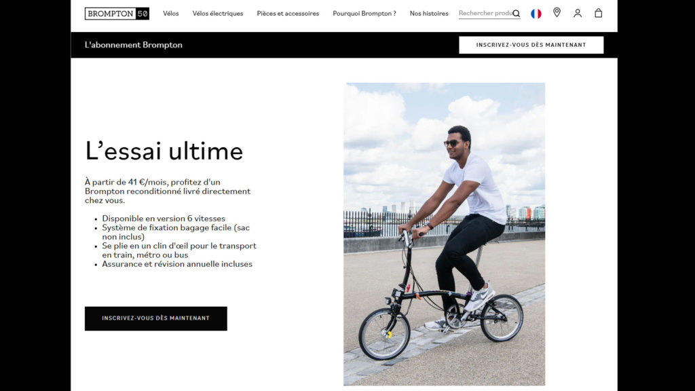
Task: Click the search magnifier icon
Action: [516, 14]
